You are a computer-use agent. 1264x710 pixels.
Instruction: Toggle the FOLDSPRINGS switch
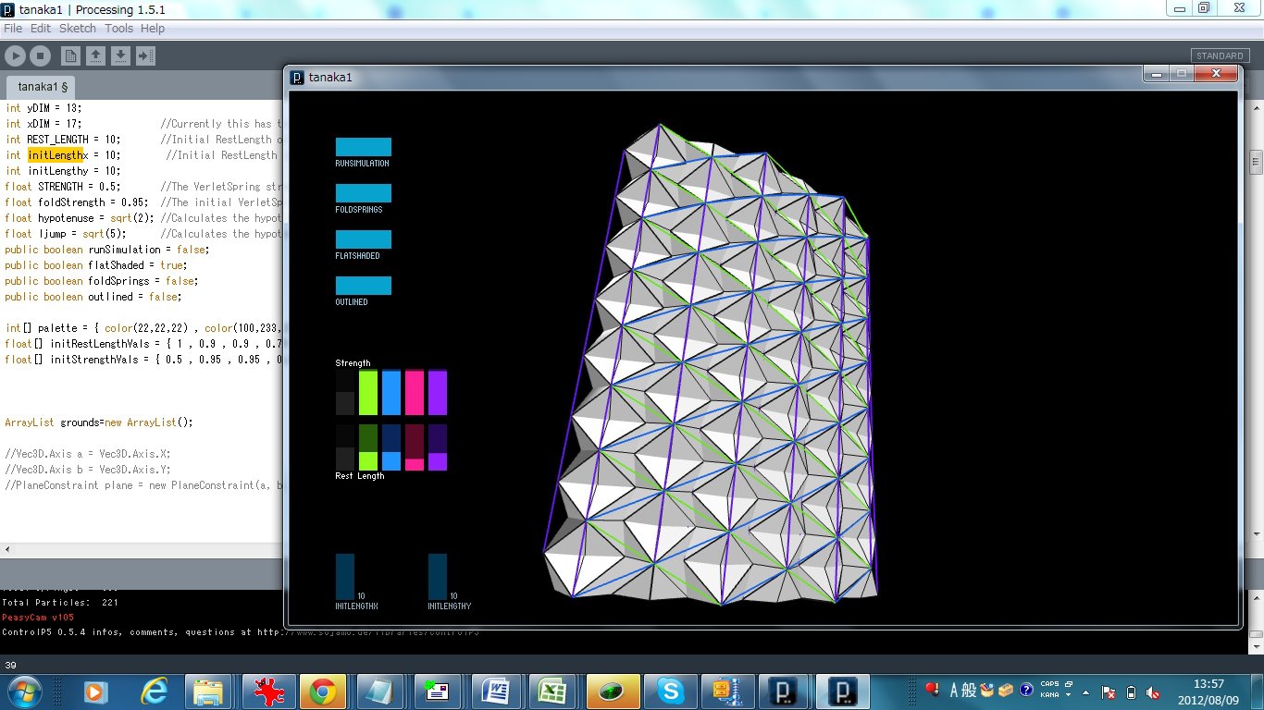point(363,193)
